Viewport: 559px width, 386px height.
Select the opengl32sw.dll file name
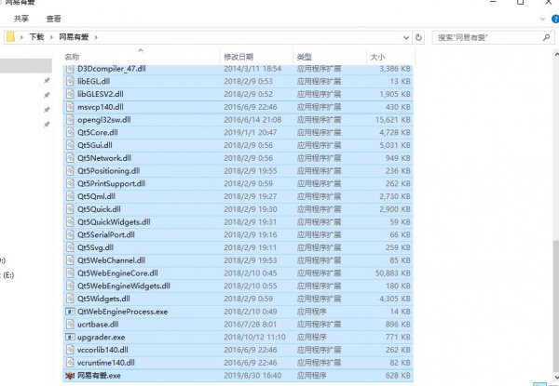click(x=104, y=120)
